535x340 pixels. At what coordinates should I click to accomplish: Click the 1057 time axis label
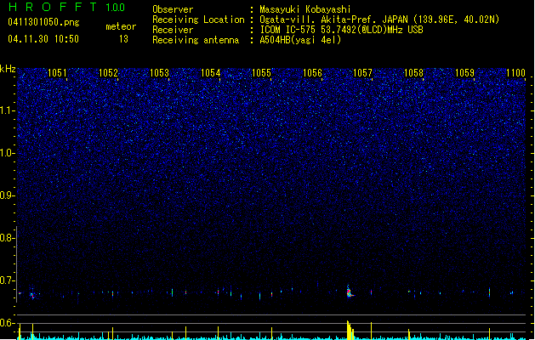pyautogui.click(x=362, y=73)
